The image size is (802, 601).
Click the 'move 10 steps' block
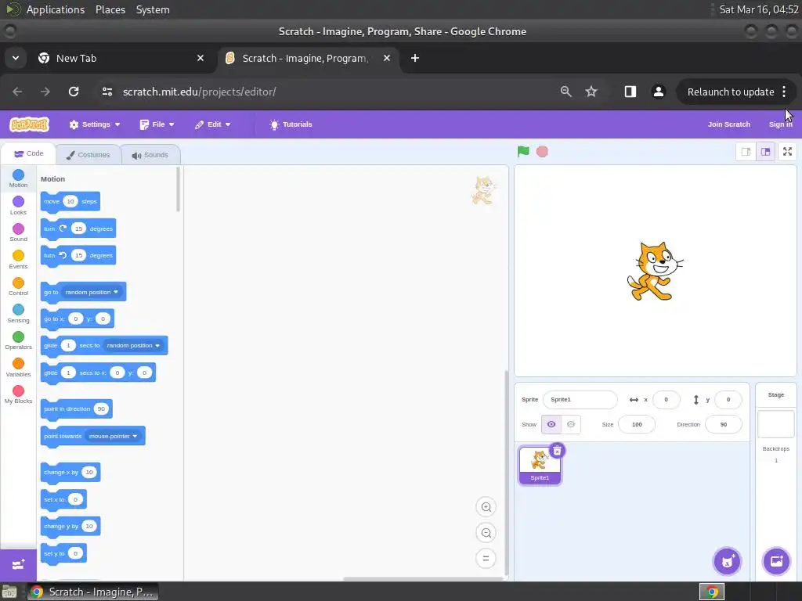(70, 201)
